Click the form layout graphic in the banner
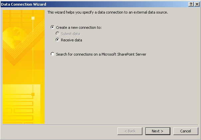 (21, 104)
